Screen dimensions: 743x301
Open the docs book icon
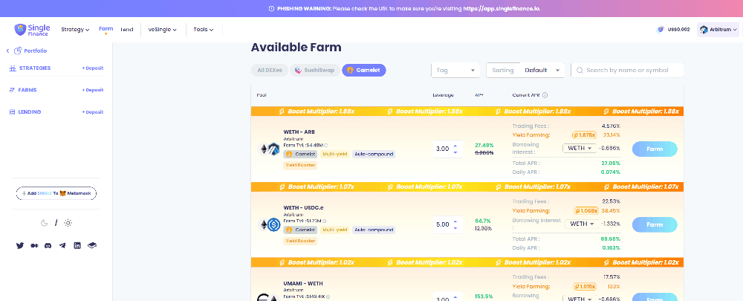pyautogui.click(x=92, y=245)
